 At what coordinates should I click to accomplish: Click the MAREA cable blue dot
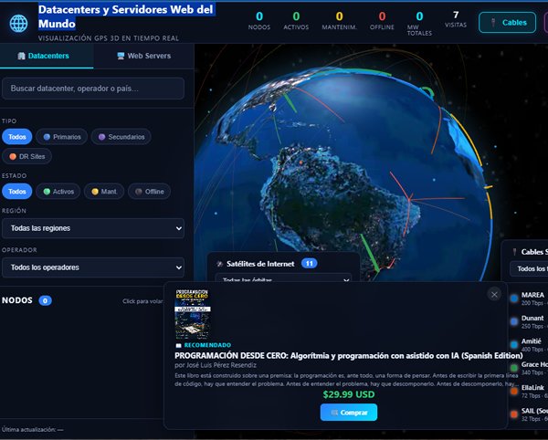click(x=514, y=299)
